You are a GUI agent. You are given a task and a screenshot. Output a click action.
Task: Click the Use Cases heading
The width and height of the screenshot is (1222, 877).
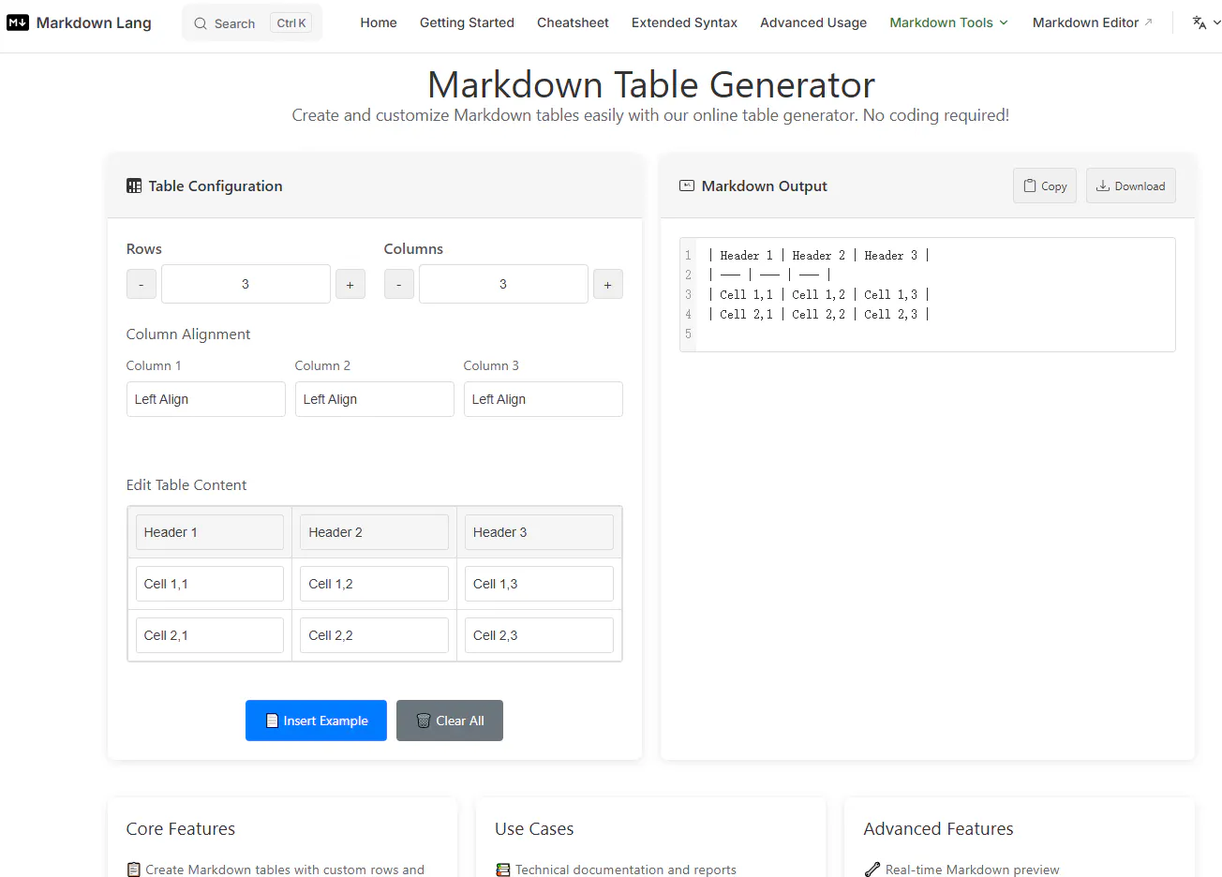pos(534,828)
